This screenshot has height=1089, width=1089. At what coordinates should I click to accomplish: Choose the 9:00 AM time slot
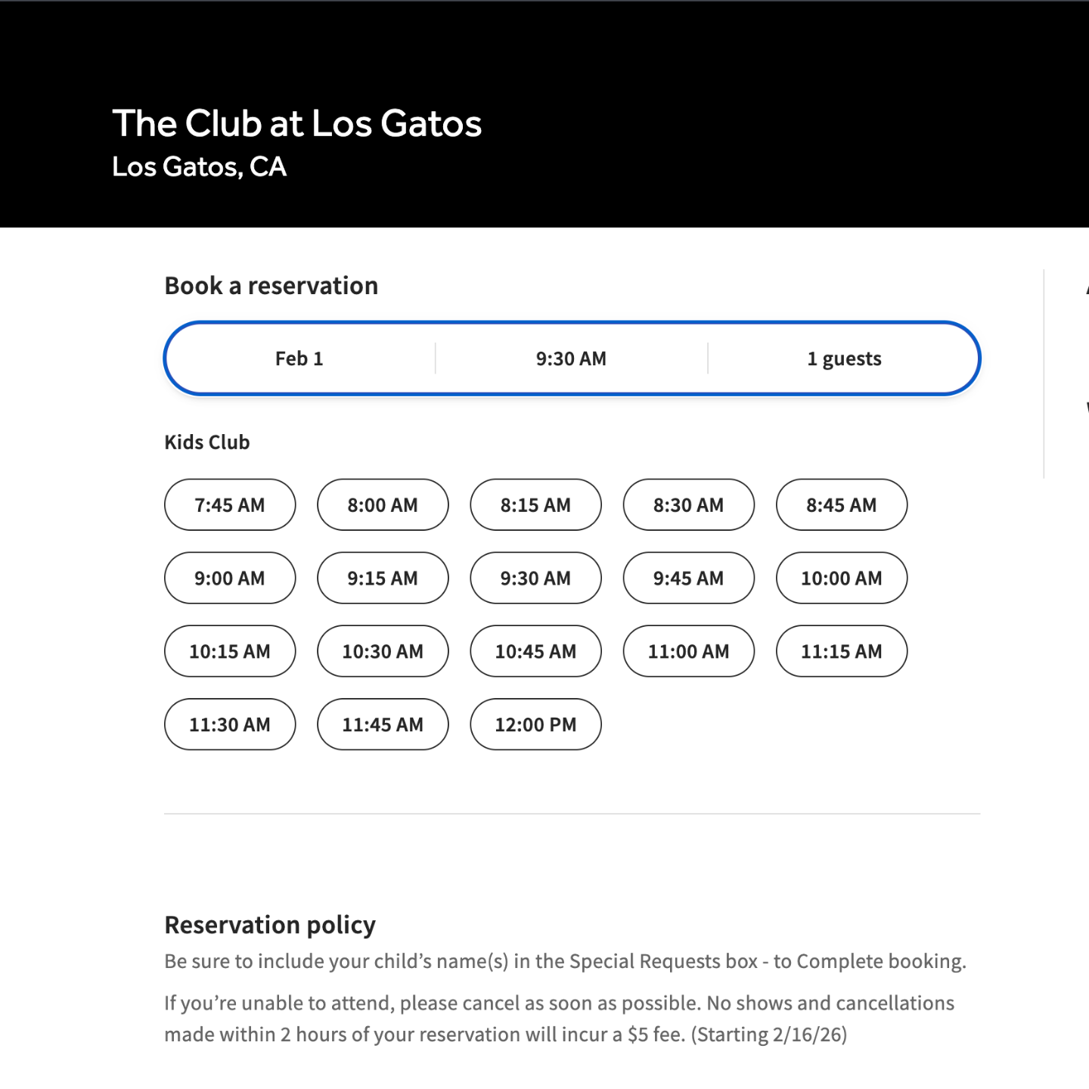pos(230,578)
